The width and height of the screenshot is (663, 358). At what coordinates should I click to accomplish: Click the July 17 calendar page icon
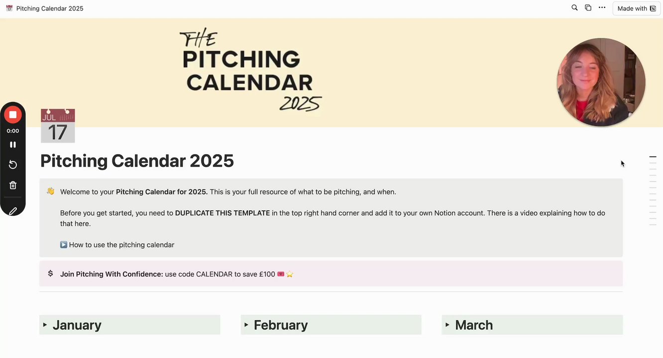[58, 126]
